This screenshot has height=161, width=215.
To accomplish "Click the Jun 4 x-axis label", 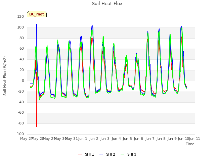I will [116, 139].
